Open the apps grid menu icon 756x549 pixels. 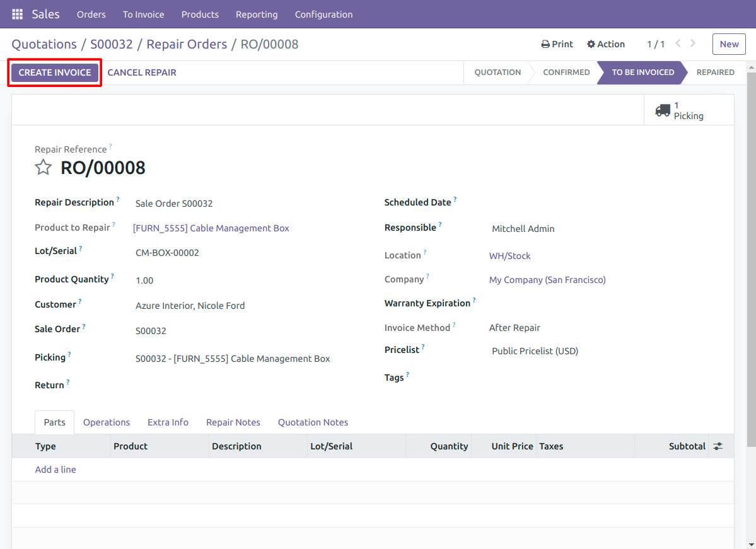pos(18,14)
